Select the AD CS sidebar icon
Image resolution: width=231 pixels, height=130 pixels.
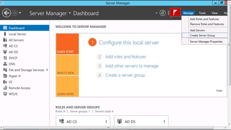(5, 46)
